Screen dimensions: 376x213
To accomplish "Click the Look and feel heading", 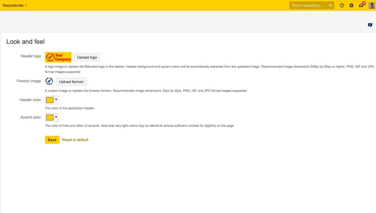I will pyautogui.click(x=25, y=42).
